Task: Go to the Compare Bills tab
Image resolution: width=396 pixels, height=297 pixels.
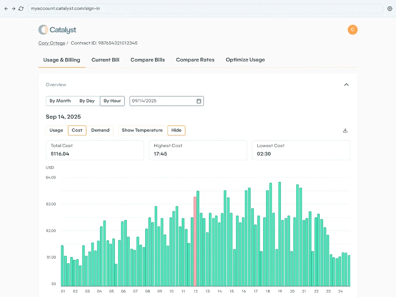Action: [147, 60]
